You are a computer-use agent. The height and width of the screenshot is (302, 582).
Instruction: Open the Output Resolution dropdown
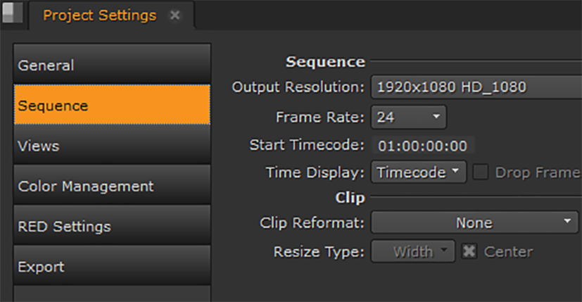point(476,87)
